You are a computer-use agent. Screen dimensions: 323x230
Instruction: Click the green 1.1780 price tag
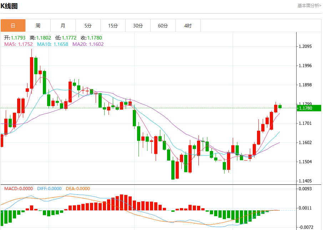point(309,108)
